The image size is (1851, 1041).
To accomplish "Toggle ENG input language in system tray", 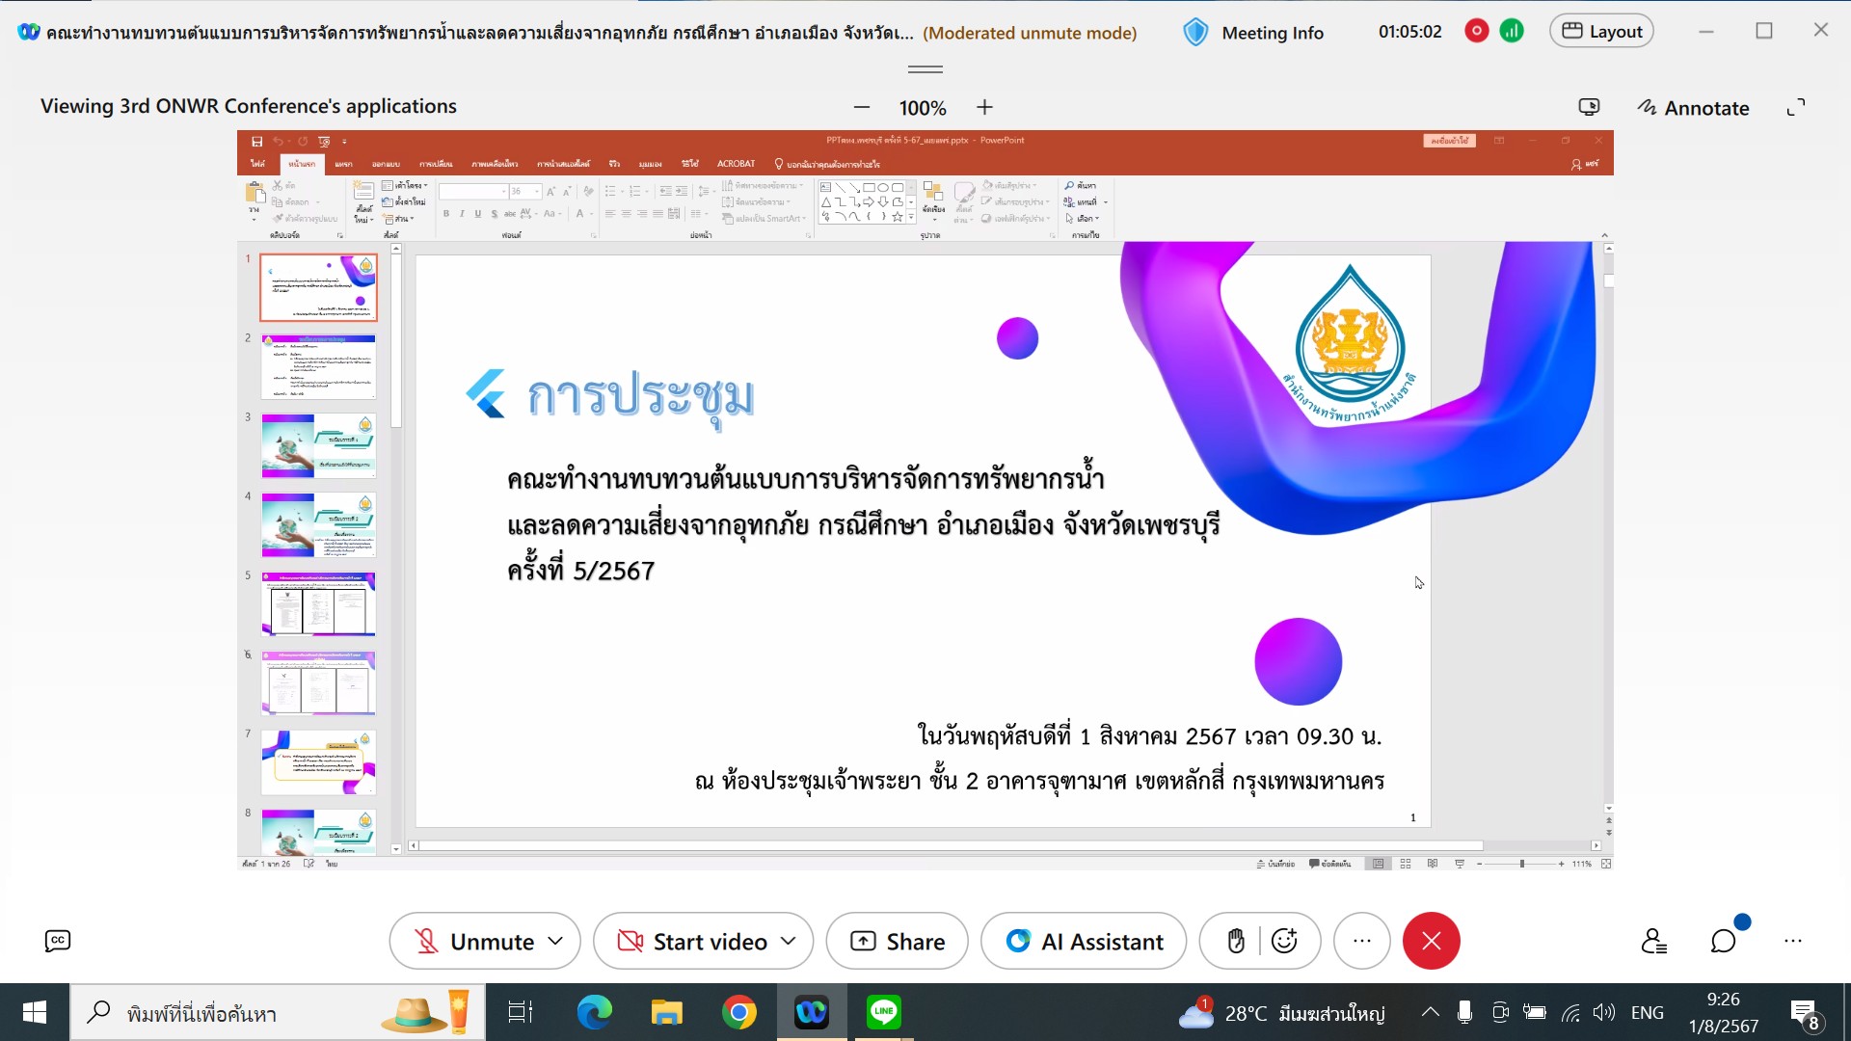I will click(x=1648, y=1012).
